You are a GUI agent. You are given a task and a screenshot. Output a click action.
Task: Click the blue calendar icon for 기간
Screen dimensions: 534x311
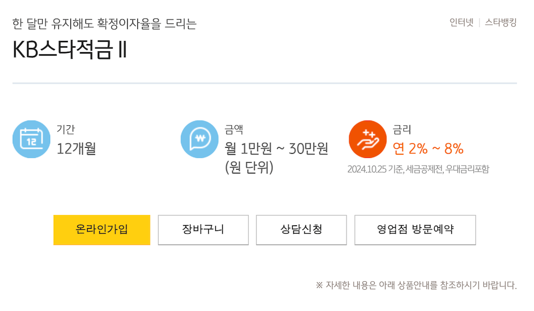point(31,138)
